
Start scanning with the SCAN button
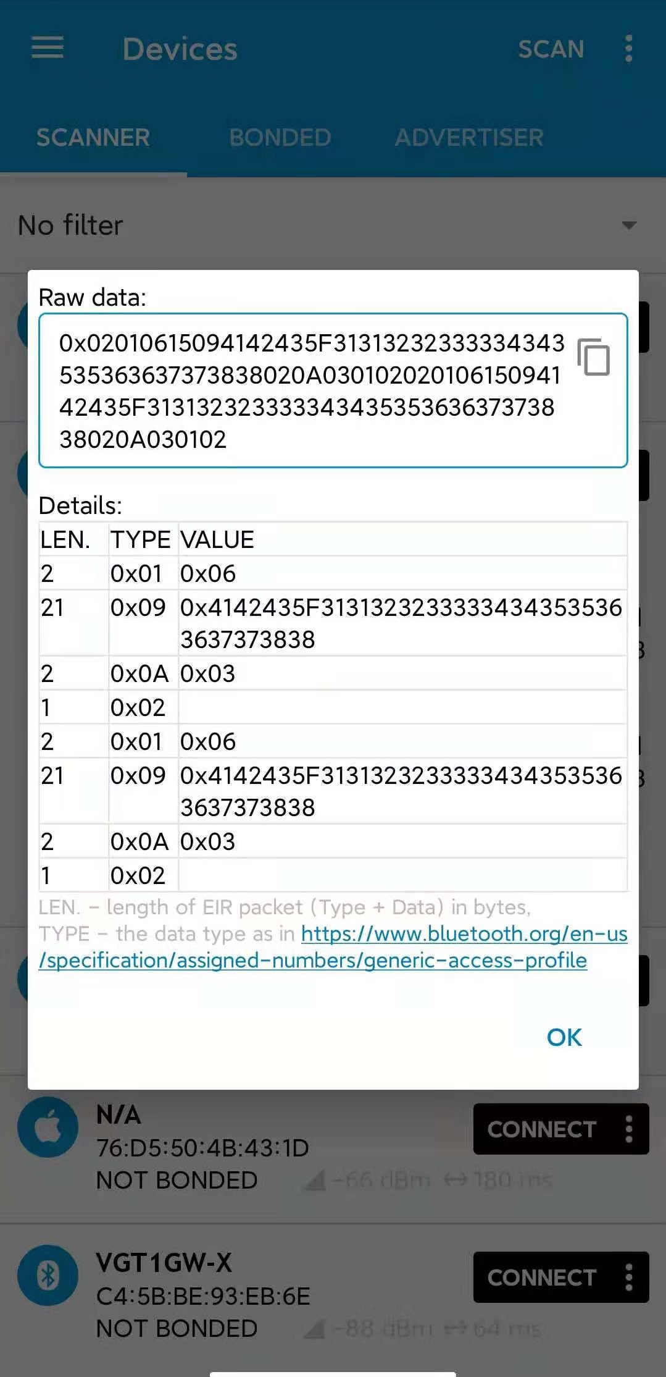tap(551, 49)
